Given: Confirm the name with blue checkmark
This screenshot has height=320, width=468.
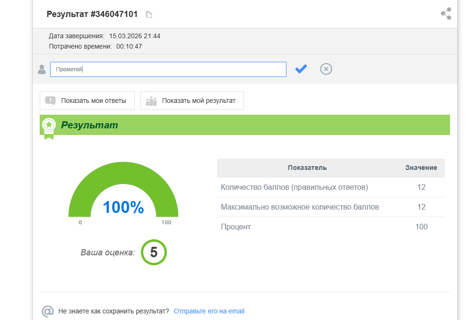Looking at the screenshot, I should 301,69.
